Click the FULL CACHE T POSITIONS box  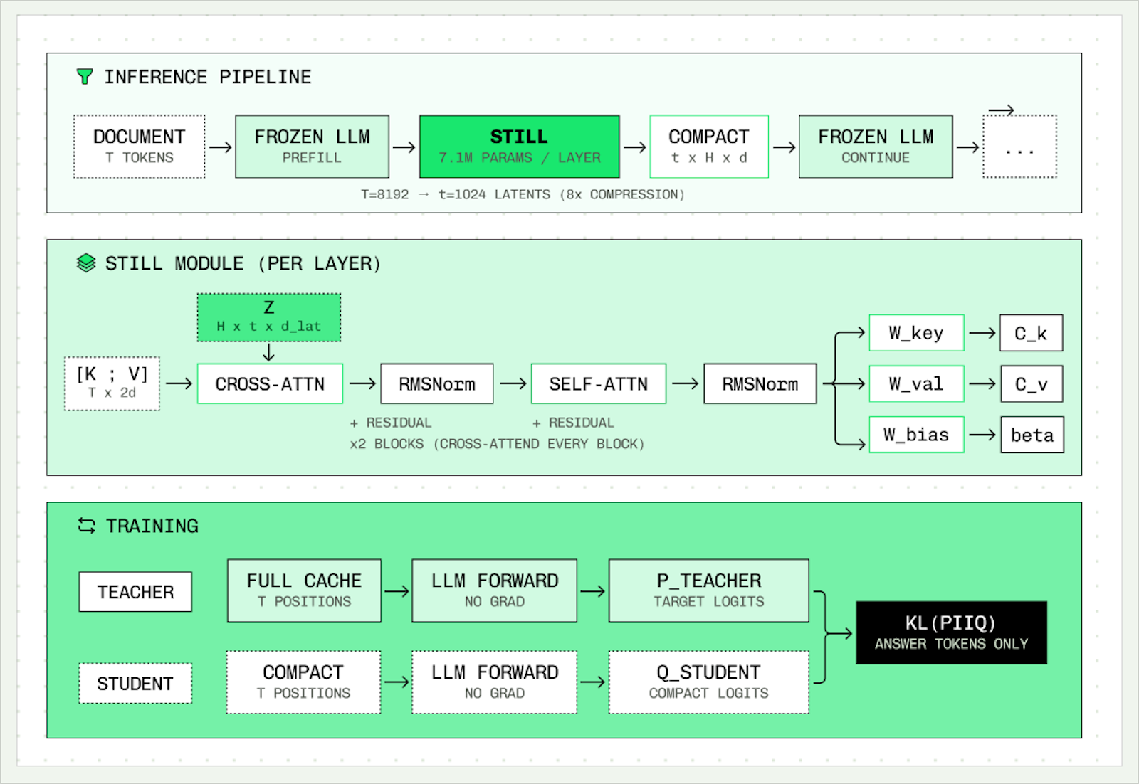(304, 590)
